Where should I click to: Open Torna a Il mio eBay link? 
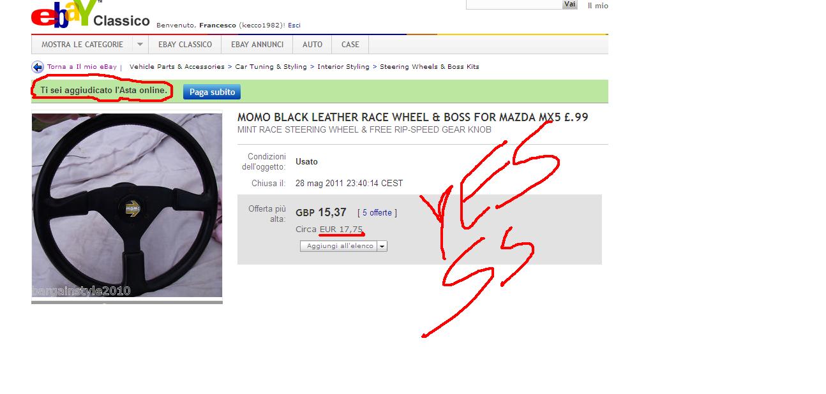pos(82,67)
